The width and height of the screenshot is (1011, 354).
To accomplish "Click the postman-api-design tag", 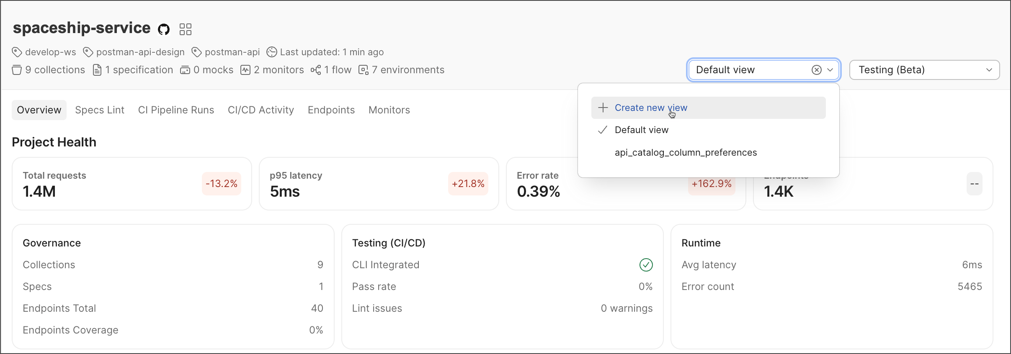I will [140, 52].
